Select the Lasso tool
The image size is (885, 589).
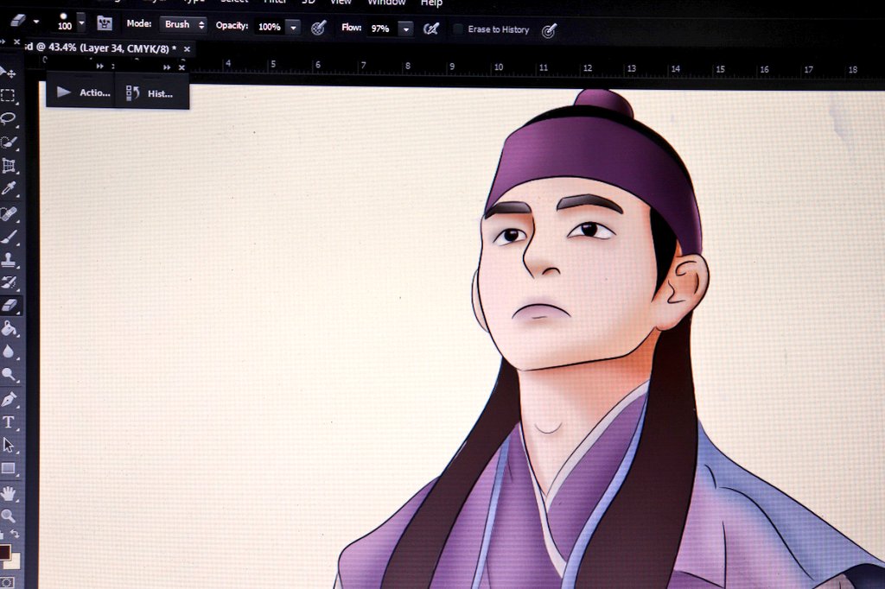click(x=8, y=118)
